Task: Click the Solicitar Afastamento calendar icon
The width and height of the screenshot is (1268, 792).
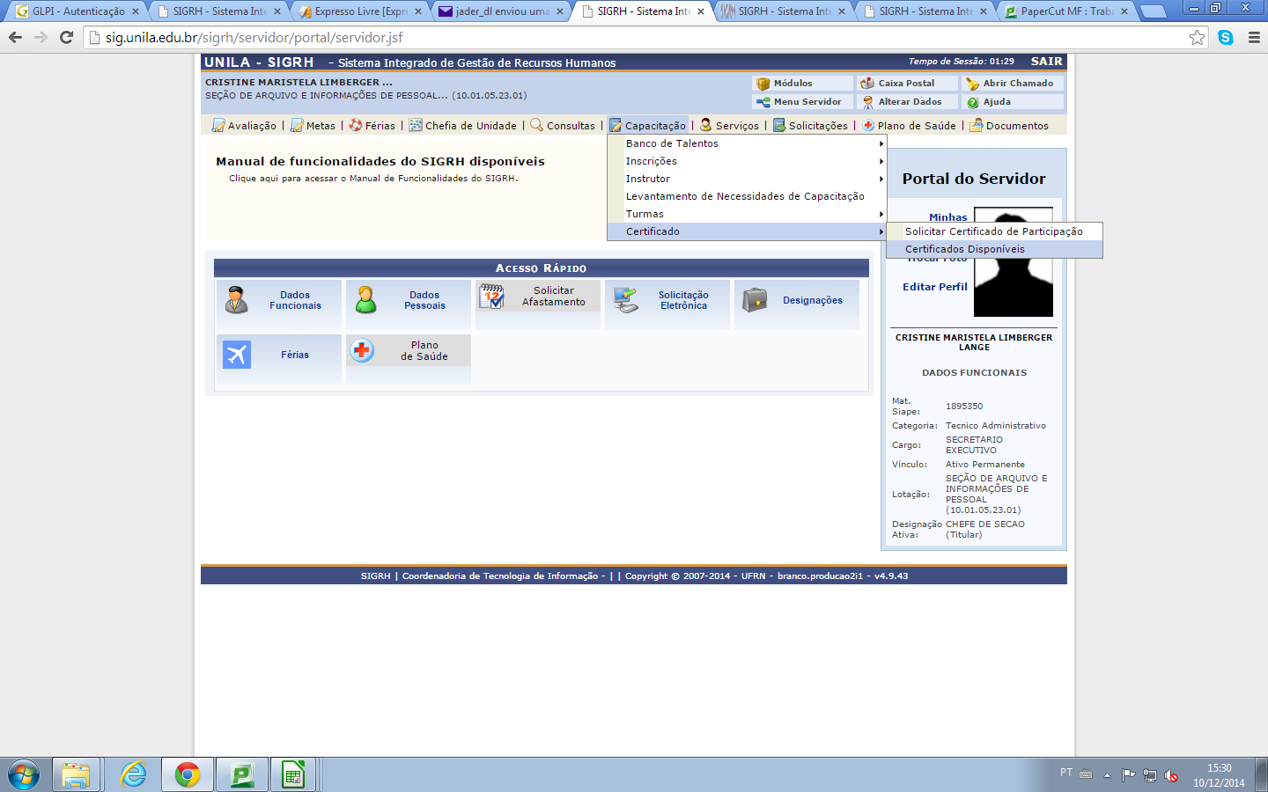Action: pos(491,297)
